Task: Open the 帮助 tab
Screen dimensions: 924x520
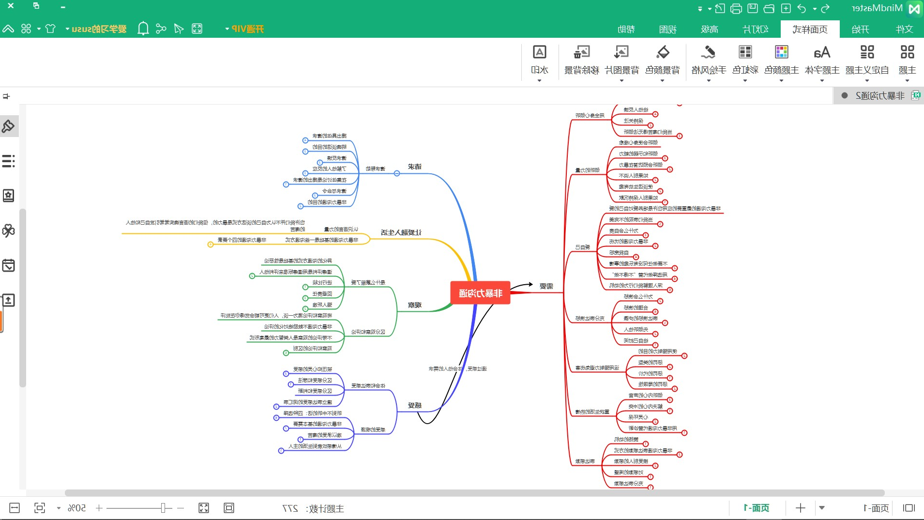Action: [x=626, y=29]
